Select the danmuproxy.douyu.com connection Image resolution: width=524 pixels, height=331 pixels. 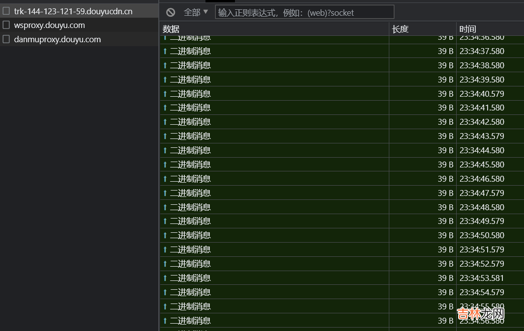coord(57,39)
